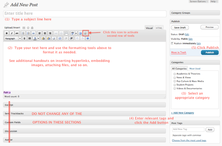Switch to the Visual editor tab
The height and width of the screenshot is (146, 222).
pos(149,28)
